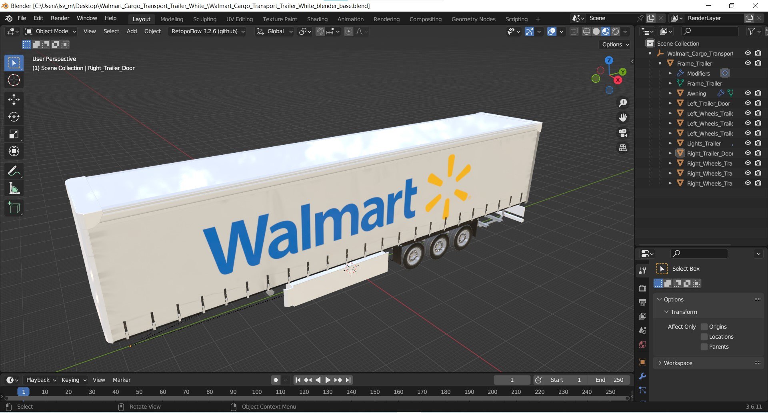Click the End frame value field
The width and height of the screenshot is (768, 413).
coord(608,380)
